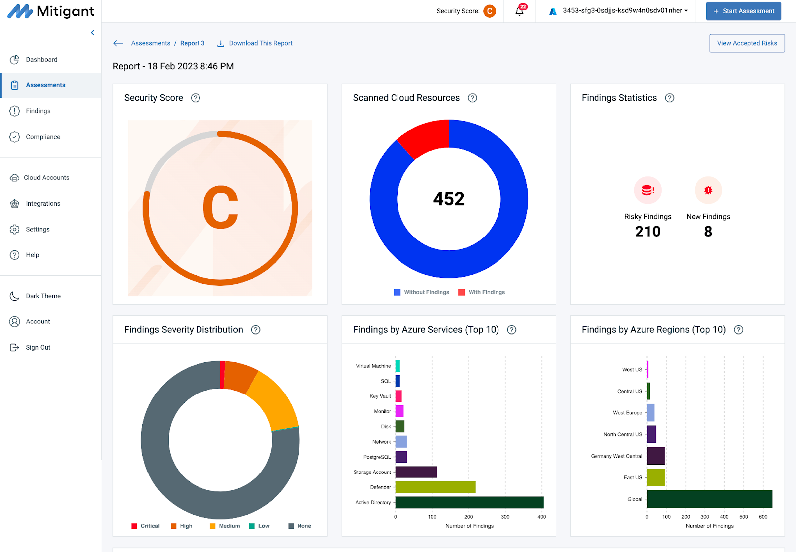Screen dimensions: 796x552
Task: Toggle the Without Findings legend entry
Action: (x=421, y=292)
